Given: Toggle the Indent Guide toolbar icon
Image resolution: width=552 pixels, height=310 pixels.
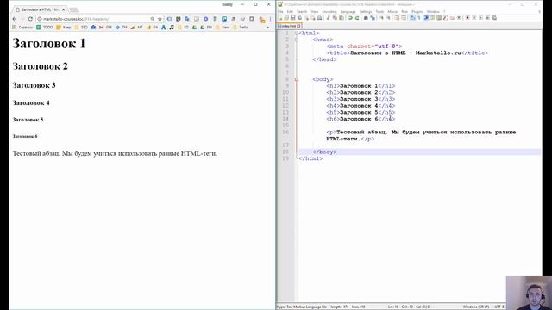Looking at the screenshot, I should pyautogui.click(x=426, y=17).
